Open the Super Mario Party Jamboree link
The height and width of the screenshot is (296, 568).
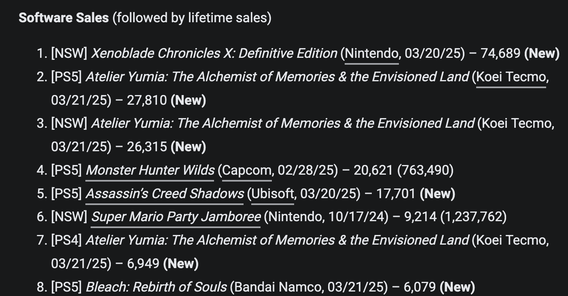pos(176,217)
